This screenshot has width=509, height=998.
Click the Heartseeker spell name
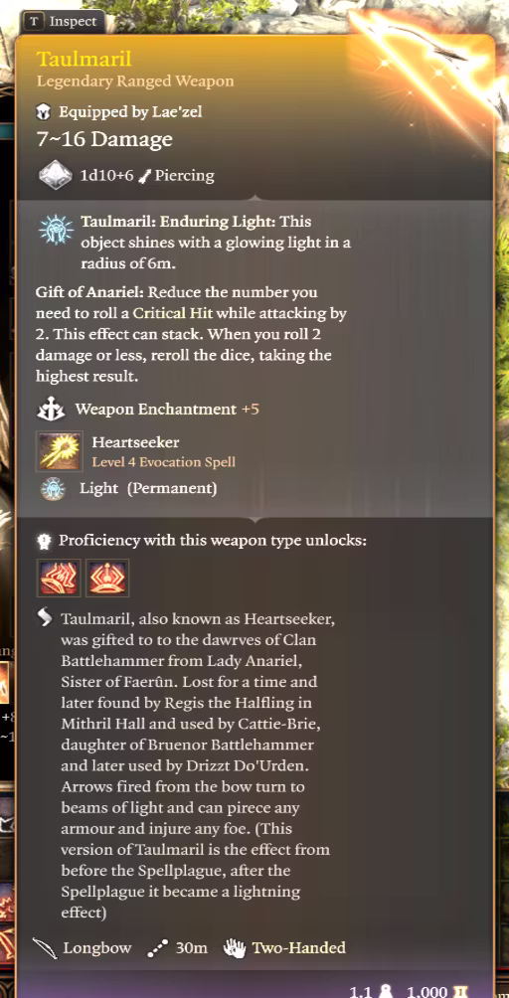(x=135, y=441)
